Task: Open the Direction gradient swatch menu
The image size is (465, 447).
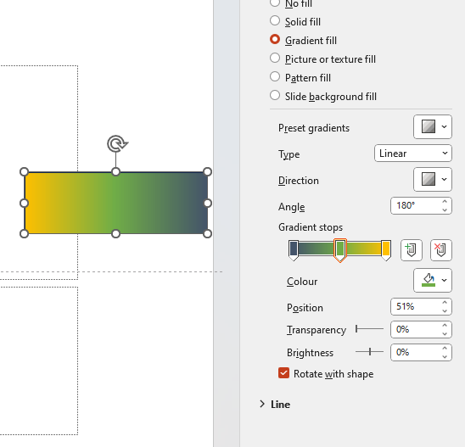Action: coord(433,179)
